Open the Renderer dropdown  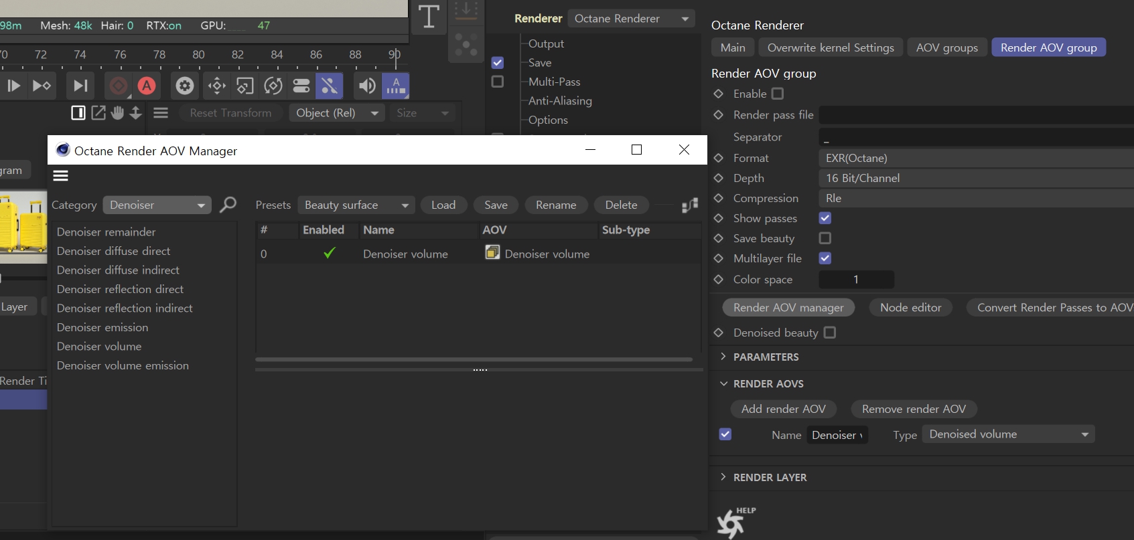631,19
